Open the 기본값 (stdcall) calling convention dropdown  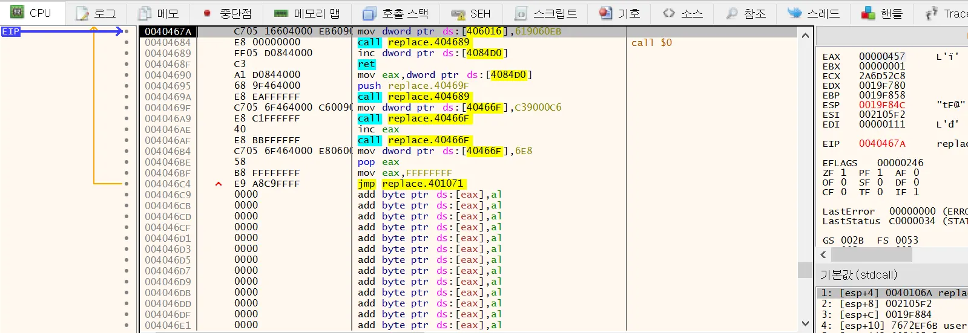point(858,275)
